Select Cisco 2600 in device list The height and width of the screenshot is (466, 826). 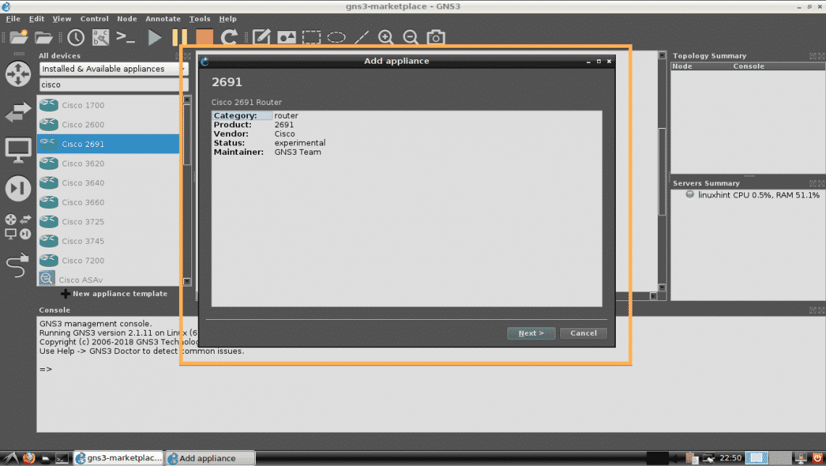[108, 124]
